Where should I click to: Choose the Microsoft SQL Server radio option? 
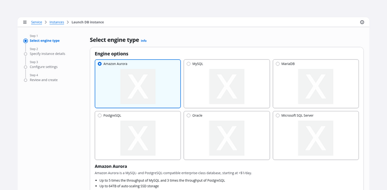click(x=278, y=115)
